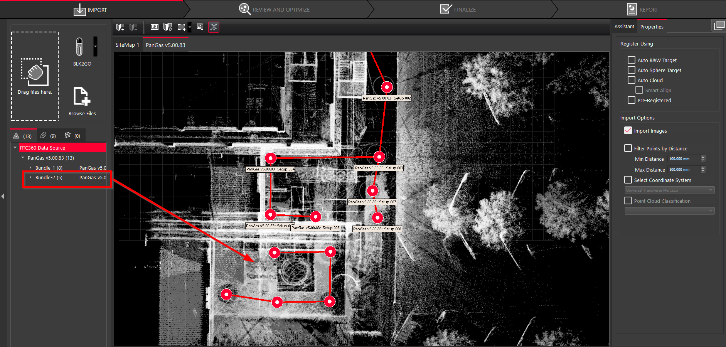Select the rectangle area selection tool
The width and height of the screenshot is (726, 347).
coord(181,27)
